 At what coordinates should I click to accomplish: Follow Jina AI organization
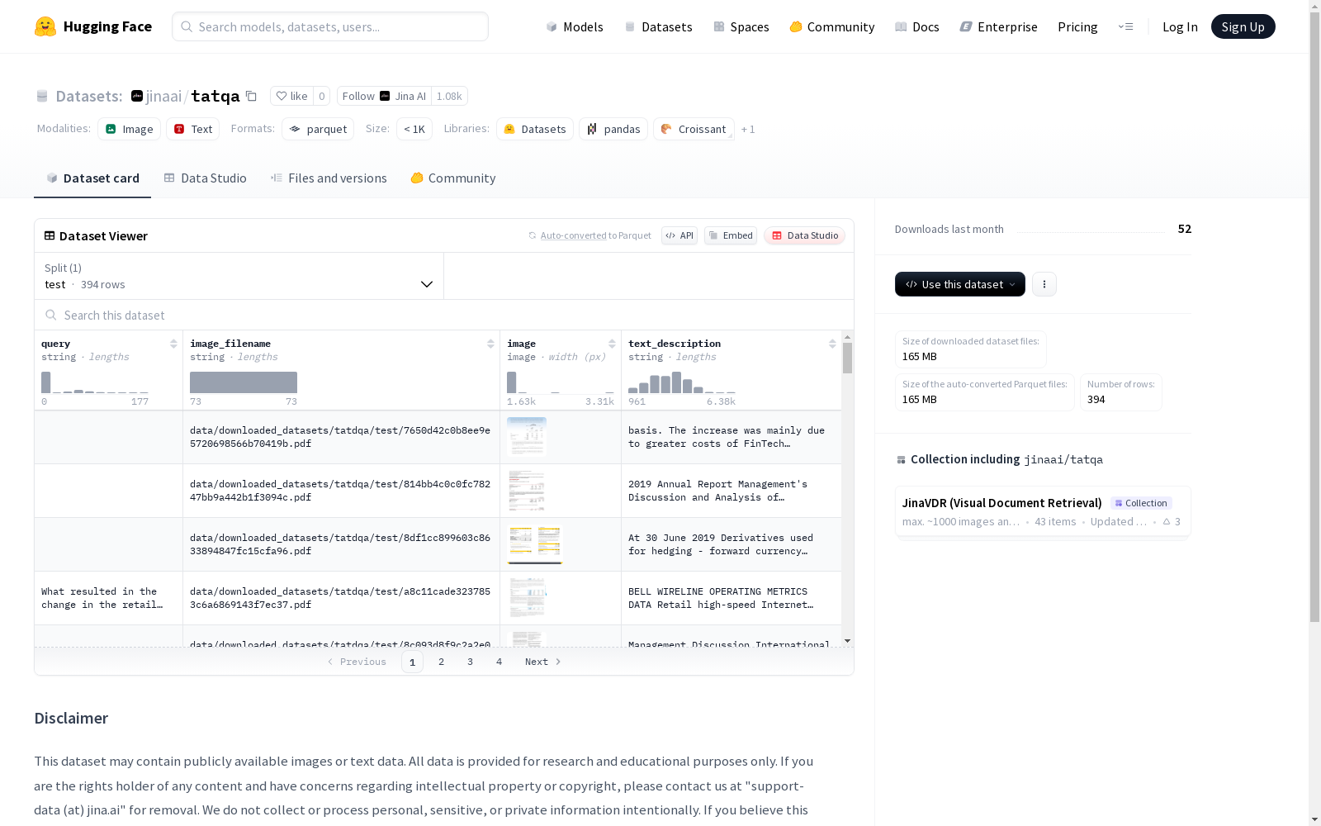tap(384, 96)
